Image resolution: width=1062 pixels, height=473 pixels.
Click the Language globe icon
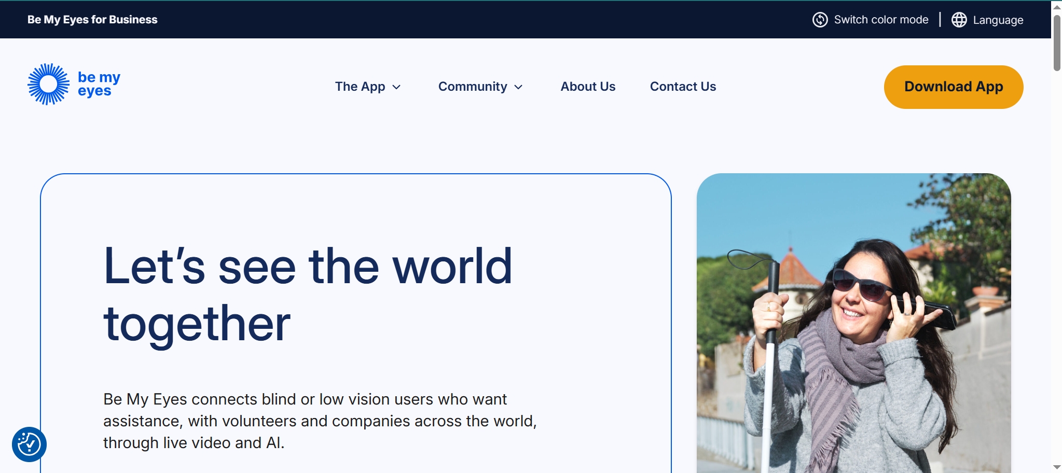pos(959,20)
